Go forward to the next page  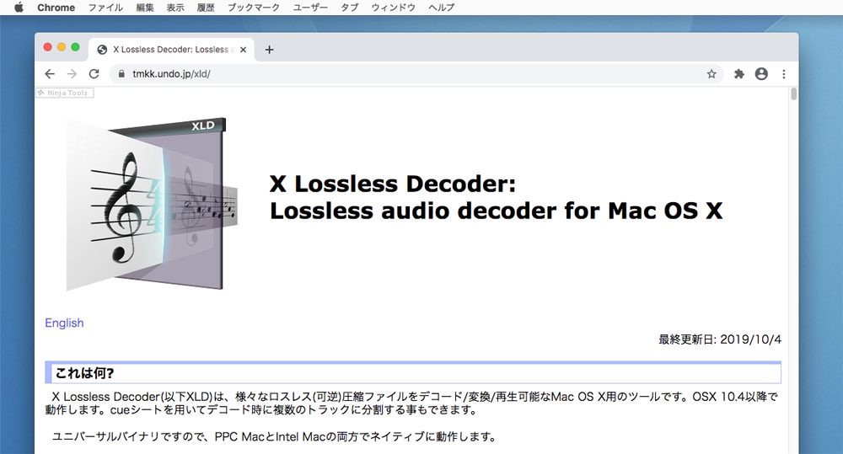(72, 73)
